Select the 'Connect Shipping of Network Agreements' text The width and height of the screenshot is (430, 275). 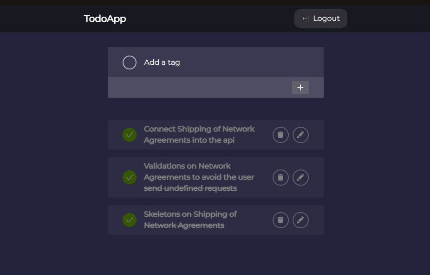199,135
